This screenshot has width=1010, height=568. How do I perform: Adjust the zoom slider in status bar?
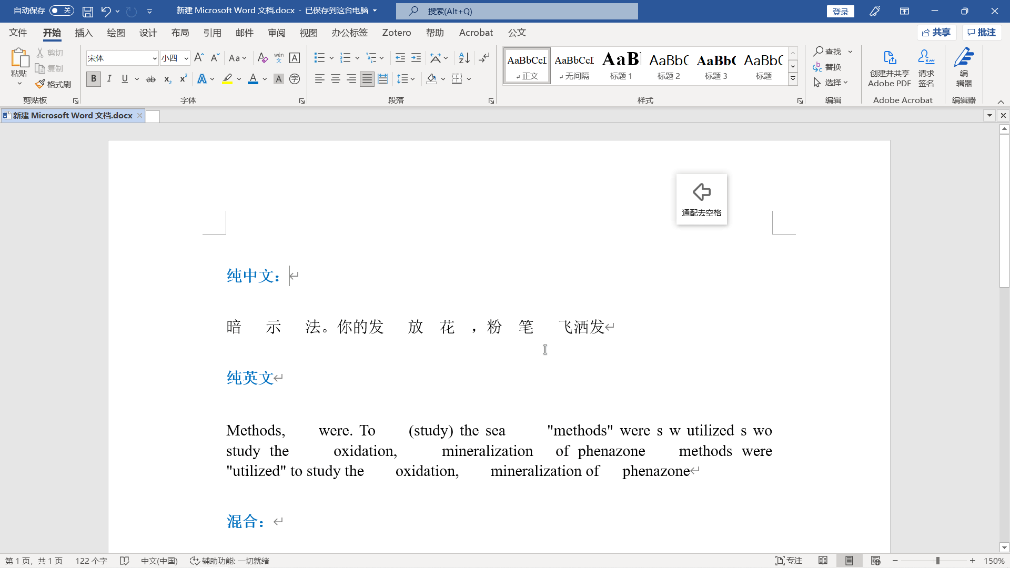click(937, 561)
